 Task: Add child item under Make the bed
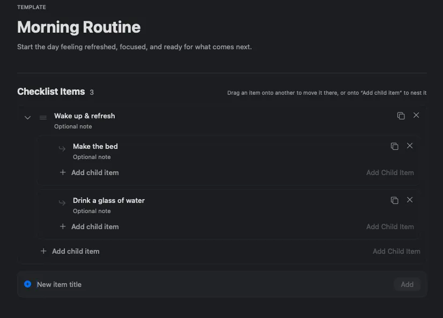[89, 172]
